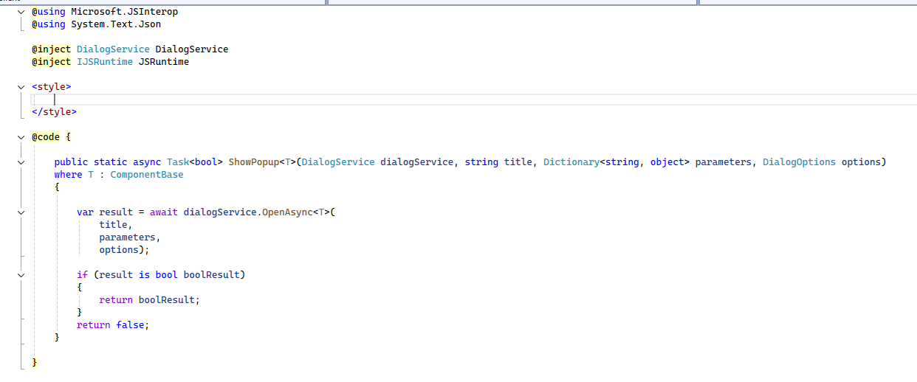917x382 pixels.
Task: Place cursor on the empty highlighted style line
Action: click(473, 100)
